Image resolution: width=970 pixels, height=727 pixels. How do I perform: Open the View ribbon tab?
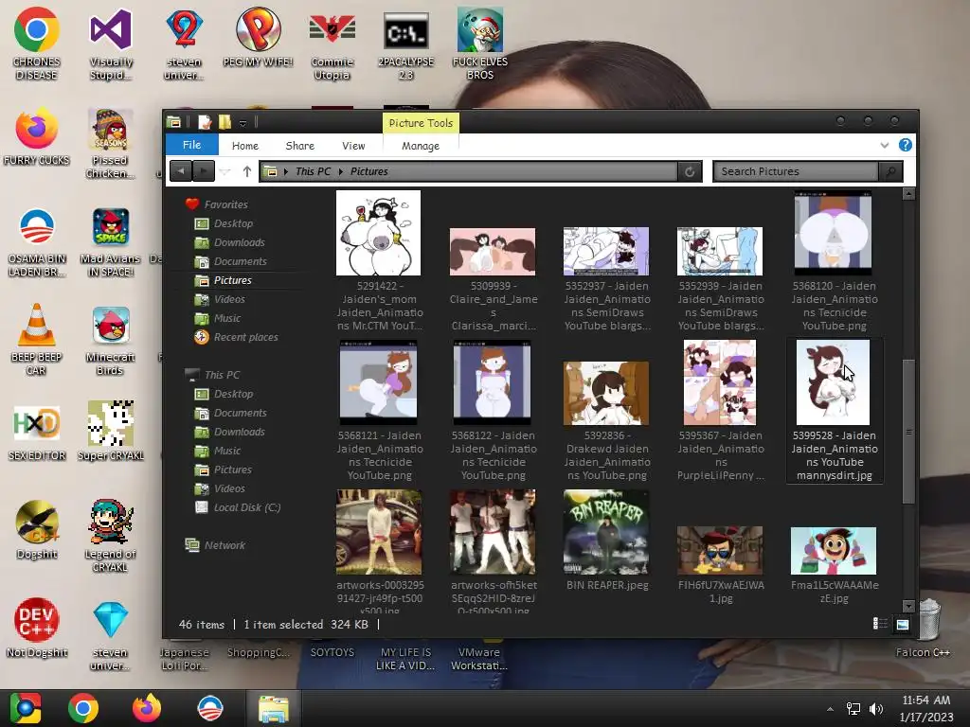[353, 146]
